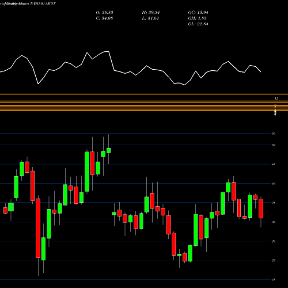Viewport: 288px width, 288px height.
Task: Click the tallest red candlestick near the left
Action: (38, 228)
